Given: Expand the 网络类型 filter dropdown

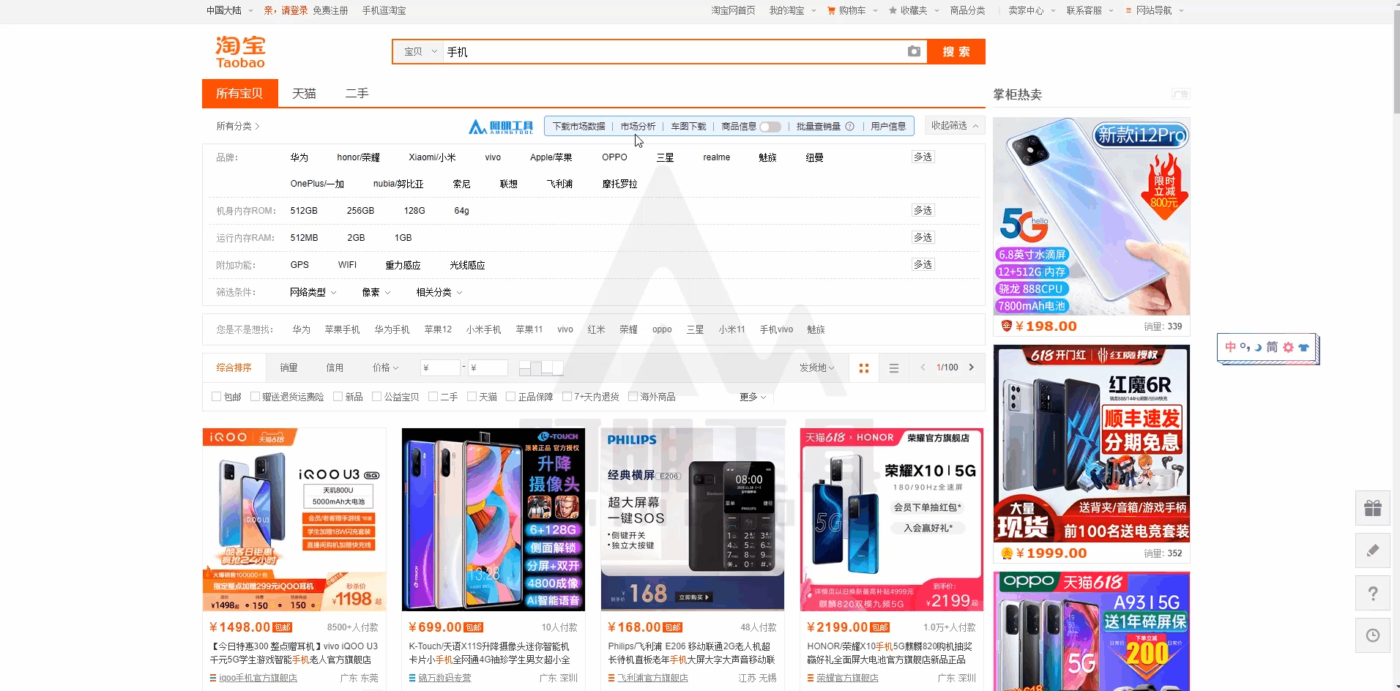Looking at the screenshot, I should pos(313,292).
